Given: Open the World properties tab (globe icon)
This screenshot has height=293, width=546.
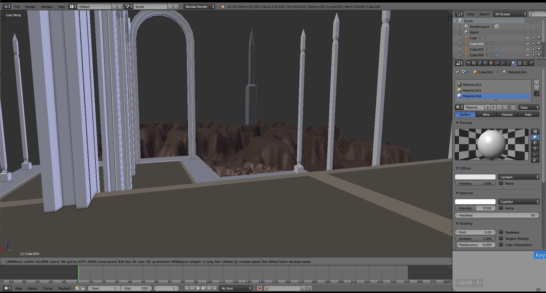Looking at the screenshot, I should [x=485, y=63].
